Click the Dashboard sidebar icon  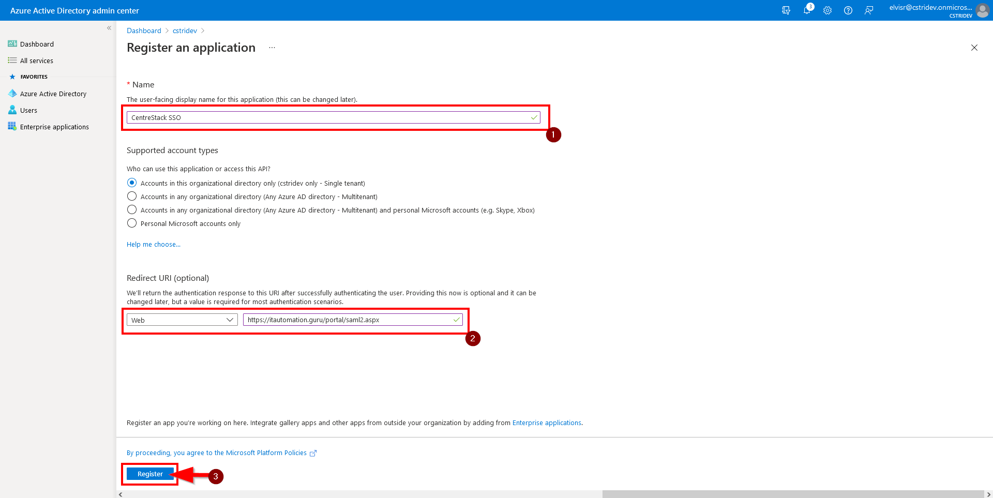12,44
